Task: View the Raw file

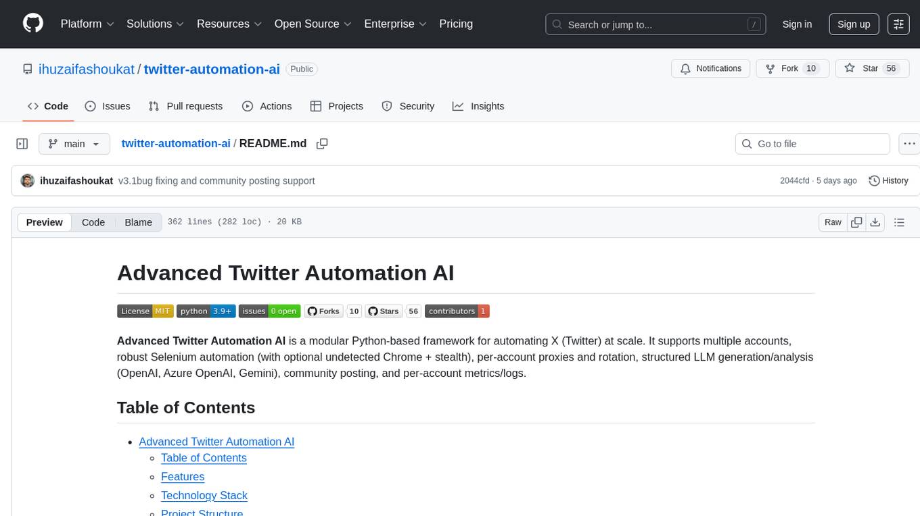Action: click(x=833, y=222)
